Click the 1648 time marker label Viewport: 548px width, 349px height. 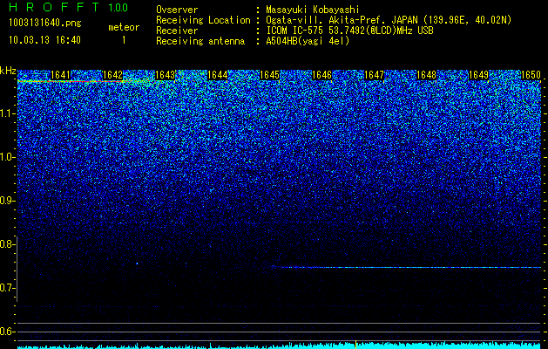(426, 75)
